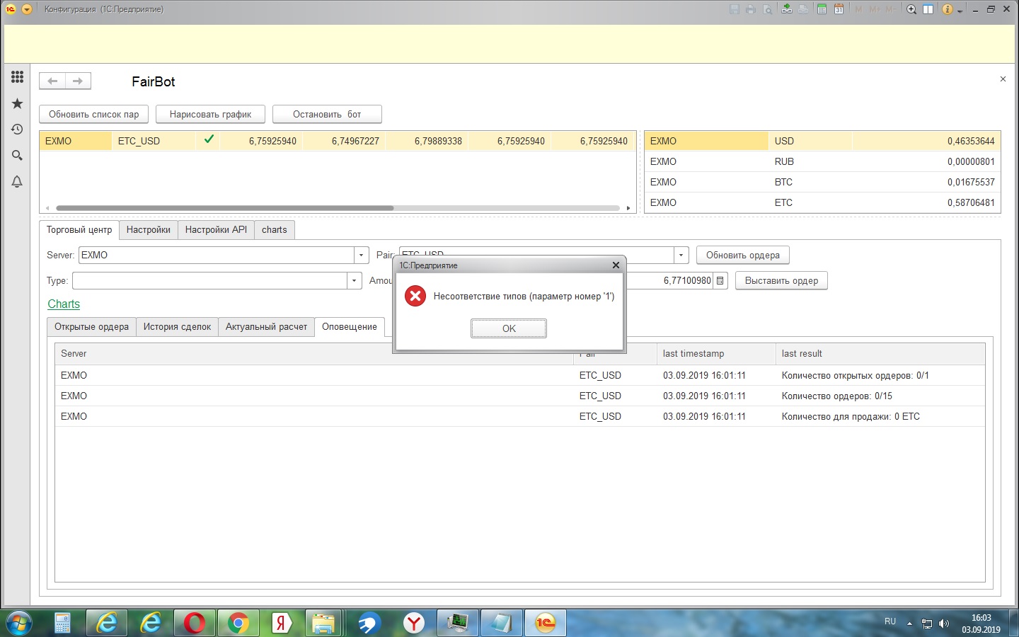This screenshot has width=1019, height=637.
Task: Click the Server input field
Action: [x=216, y=255]
